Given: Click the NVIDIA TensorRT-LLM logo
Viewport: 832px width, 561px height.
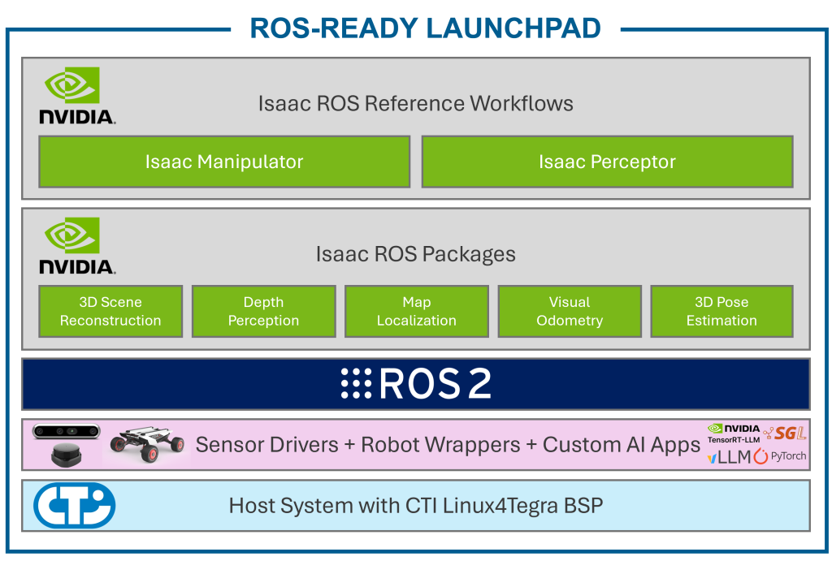Looking at the screenshot, I should [x=734, y=434].
